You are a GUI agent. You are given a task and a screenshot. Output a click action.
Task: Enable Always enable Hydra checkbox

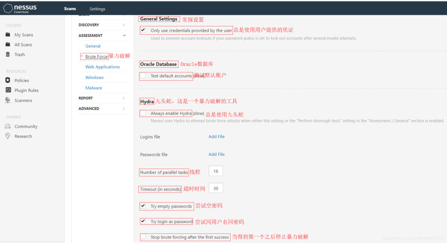pyautogui.click(x=143, y=113)
